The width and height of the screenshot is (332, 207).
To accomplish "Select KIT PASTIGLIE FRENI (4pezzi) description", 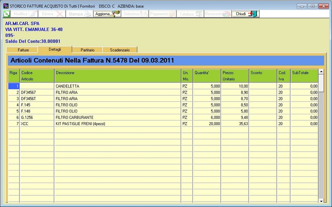I will click(80, 124).
